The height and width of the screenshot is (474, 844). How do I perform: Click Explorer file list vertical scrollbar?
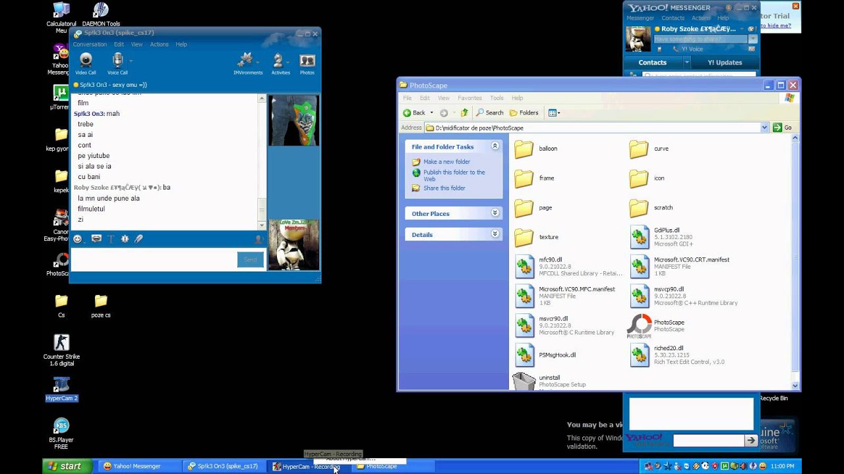coord(795,262)
